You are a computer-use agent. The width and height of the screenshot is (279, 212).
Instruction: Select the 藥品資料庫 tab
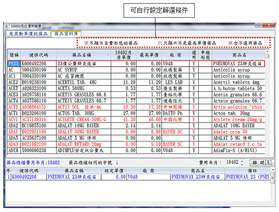pyautogui.click(x=66, y=34)
